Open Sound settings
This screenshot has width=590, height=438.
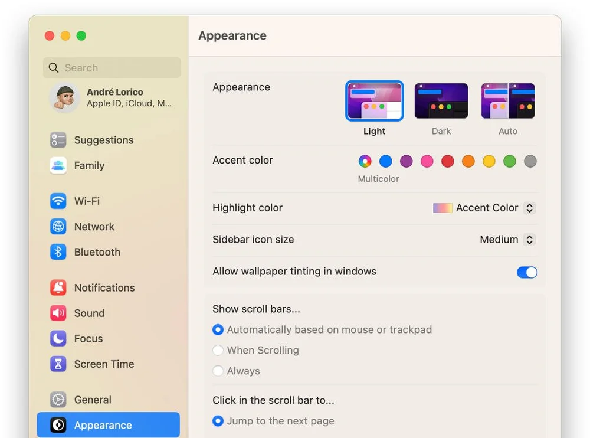tap(90, 313)
